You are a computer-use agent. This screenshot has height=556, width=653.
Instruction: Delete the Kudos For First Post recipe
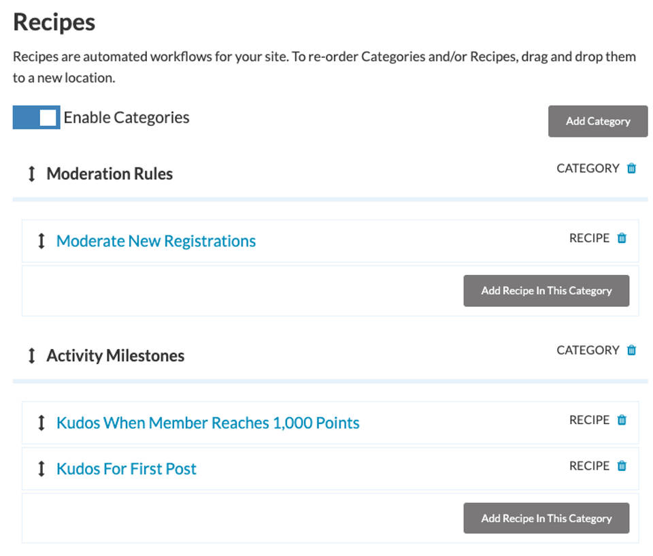click(x=621, y=466)
